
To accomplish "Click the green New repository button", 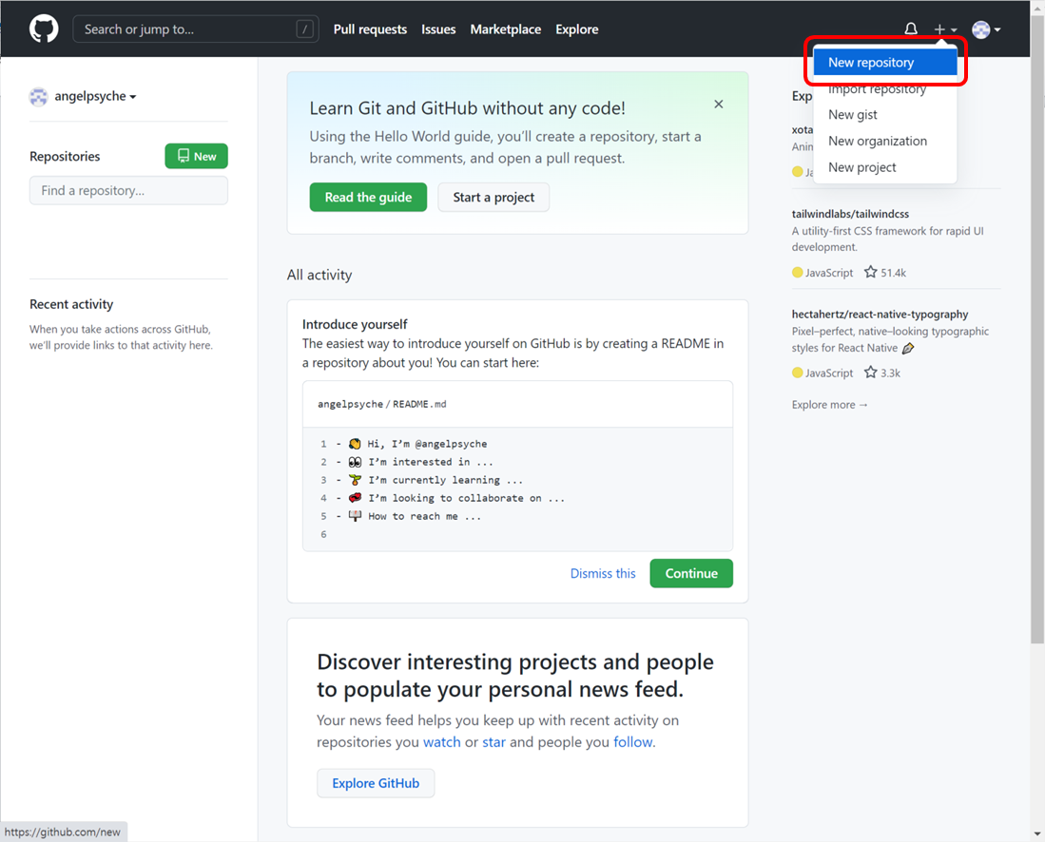I will [x=197, y=156].
